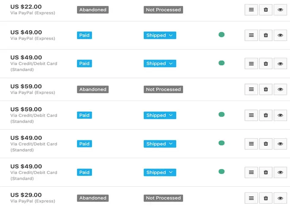Screen dimensions: 290x207
Task: Delete the abandoned $22.00 PayPal order
Action: click(266, 10)
